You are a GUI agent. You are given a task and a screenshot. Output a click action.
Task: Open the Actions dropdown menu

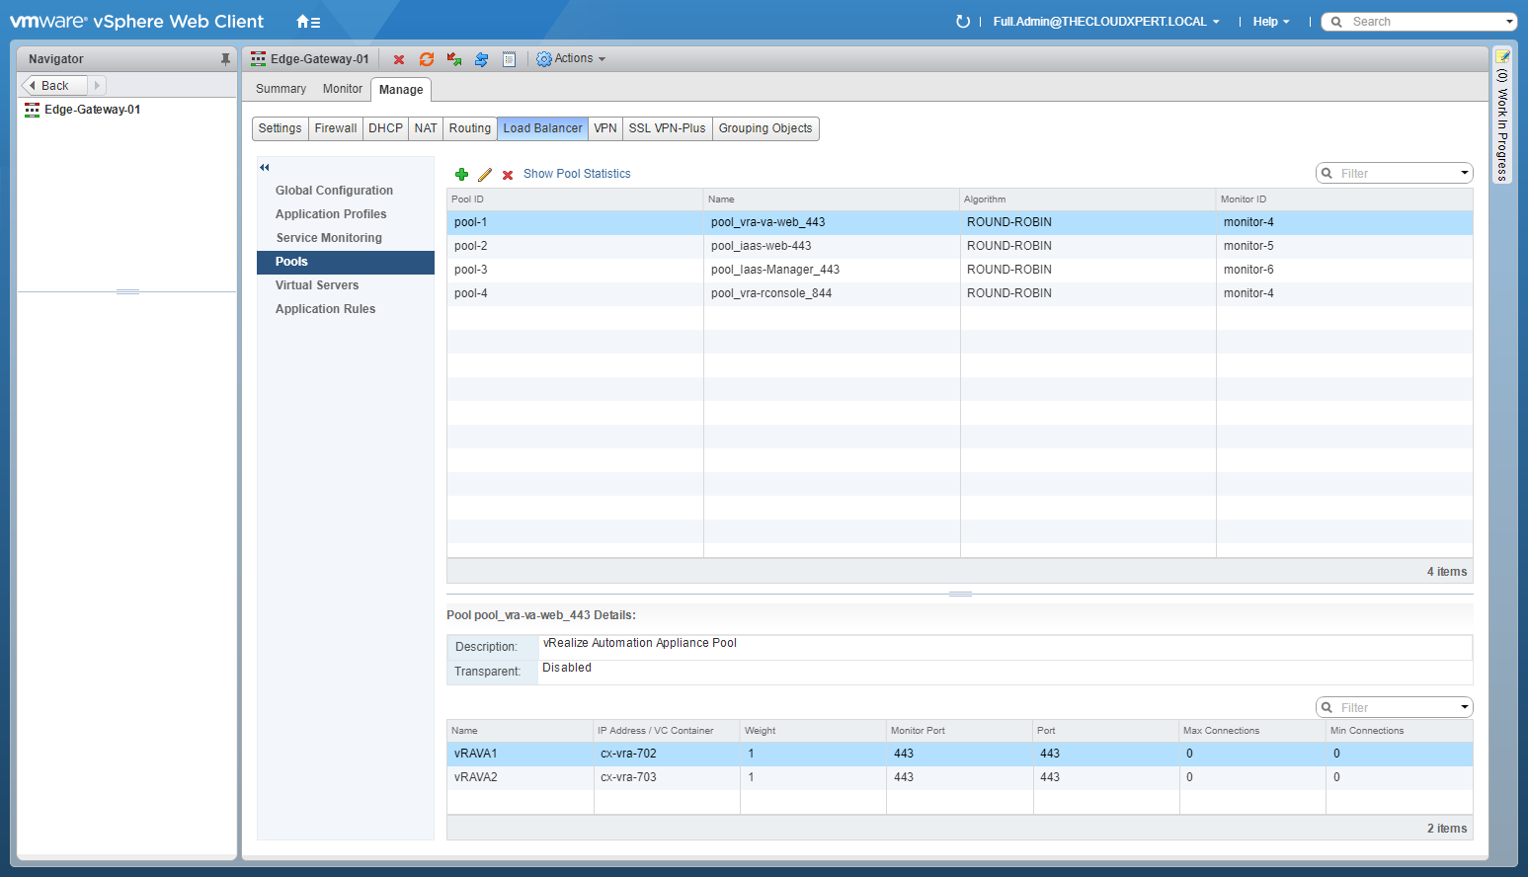click(571, 59)
